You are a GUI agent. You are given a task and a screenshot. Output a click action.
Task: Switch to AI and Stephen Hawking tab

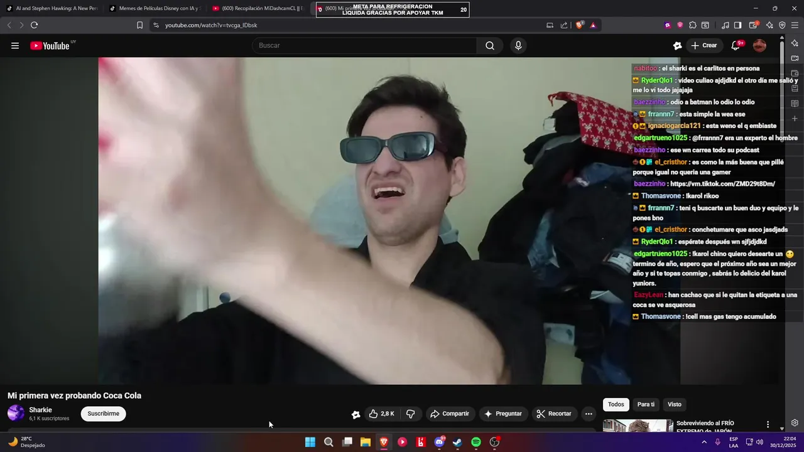52,9
